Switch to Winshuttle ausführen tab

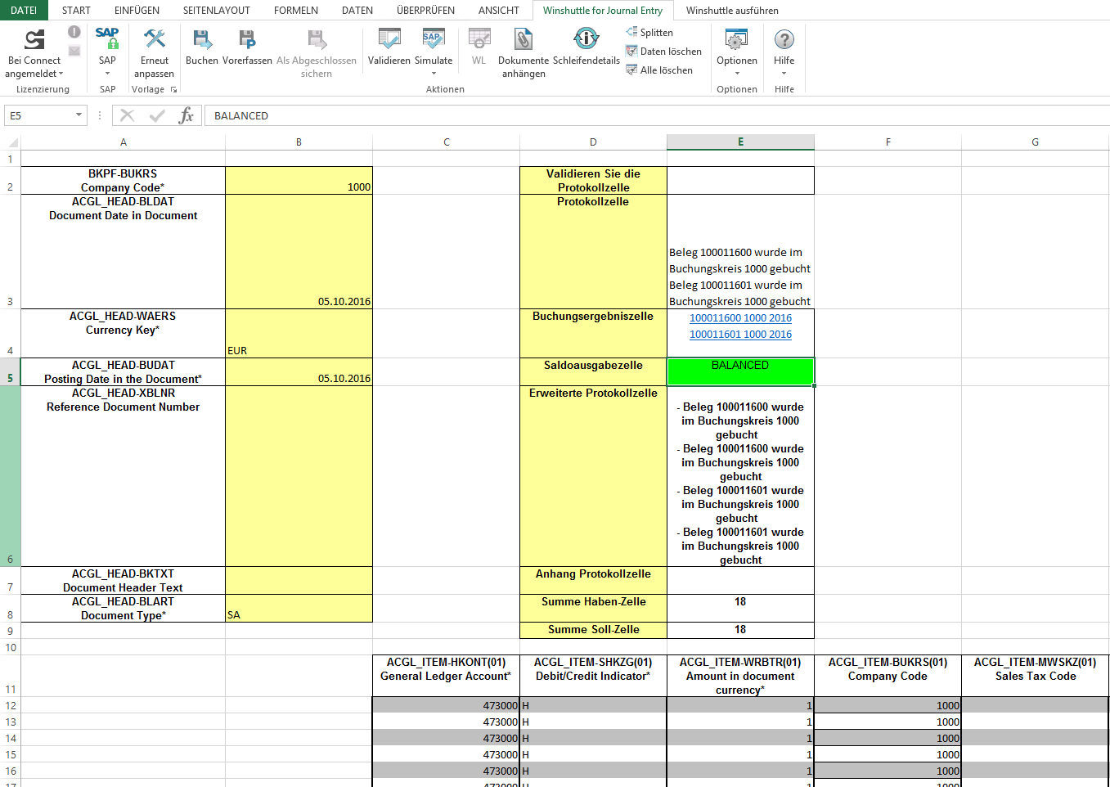click(732, 10)
